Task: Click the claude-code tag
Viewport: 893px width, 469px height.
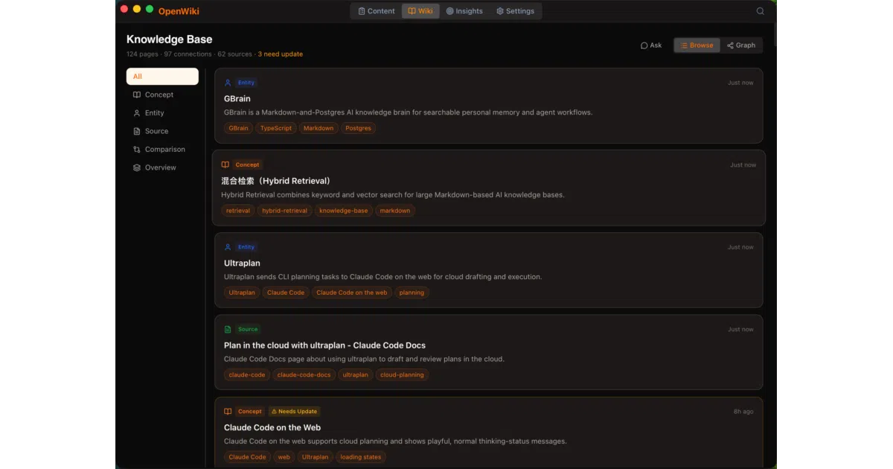Action: pos(247,375)
